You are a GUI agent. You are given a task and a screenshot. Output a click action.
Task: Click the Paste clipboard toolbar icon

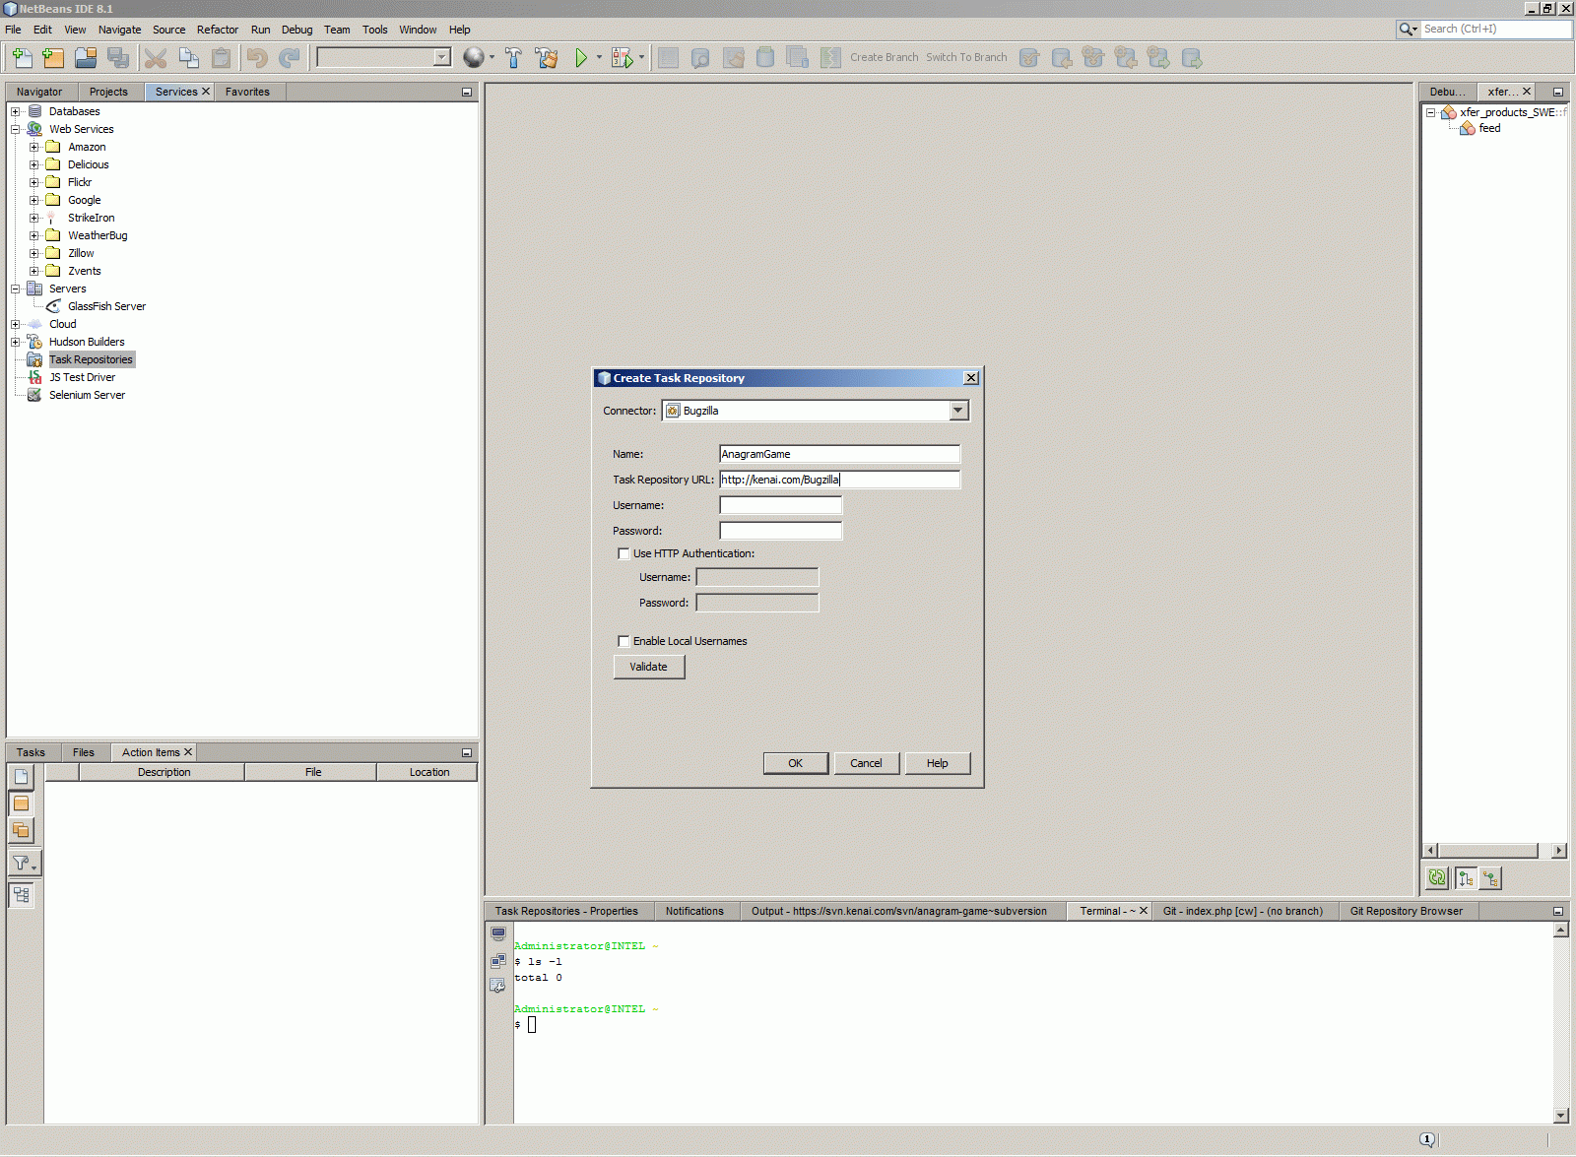(221, 58)
